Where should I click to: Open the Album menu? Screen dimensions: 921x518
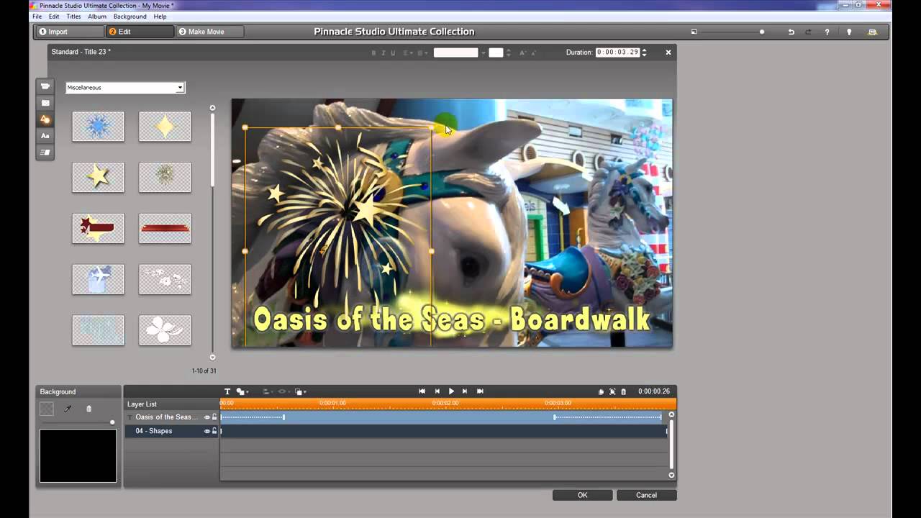(97, 17)
